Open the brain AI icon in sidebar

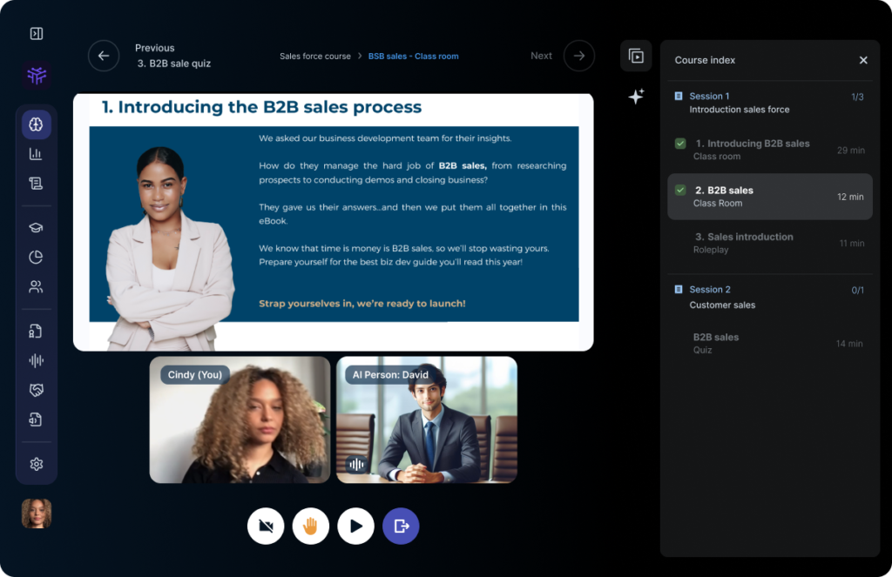coord(37,124)
